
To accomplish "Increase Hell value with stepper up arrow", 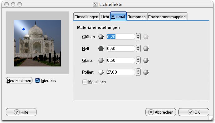I will (x=138, y=47).
